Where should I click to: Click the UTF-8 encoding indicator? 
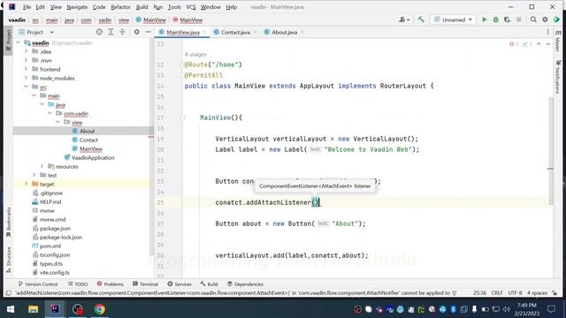click(515, 292)
